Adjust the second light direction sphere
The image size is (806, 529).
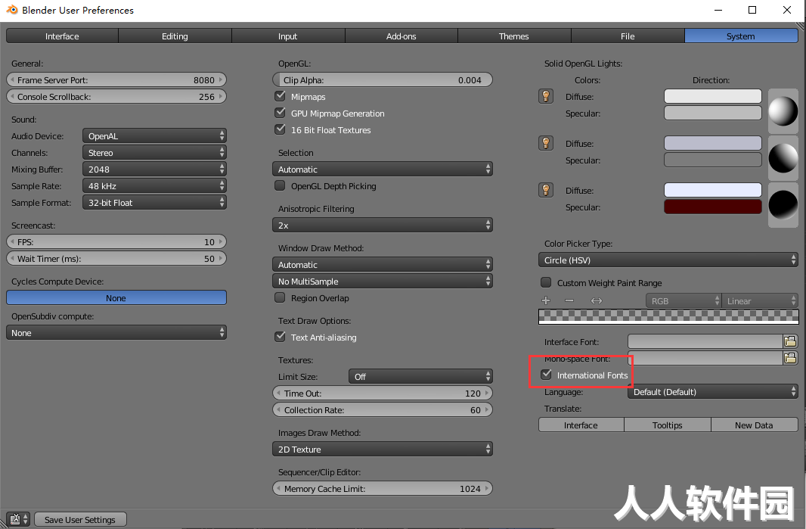[783, 158]
